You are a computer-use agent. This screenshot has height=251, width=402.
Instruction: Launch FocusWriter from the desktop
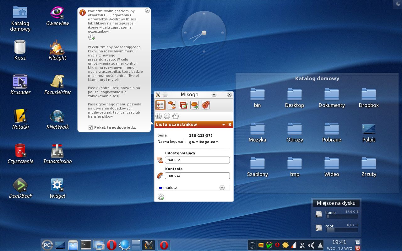coord(57,85)
